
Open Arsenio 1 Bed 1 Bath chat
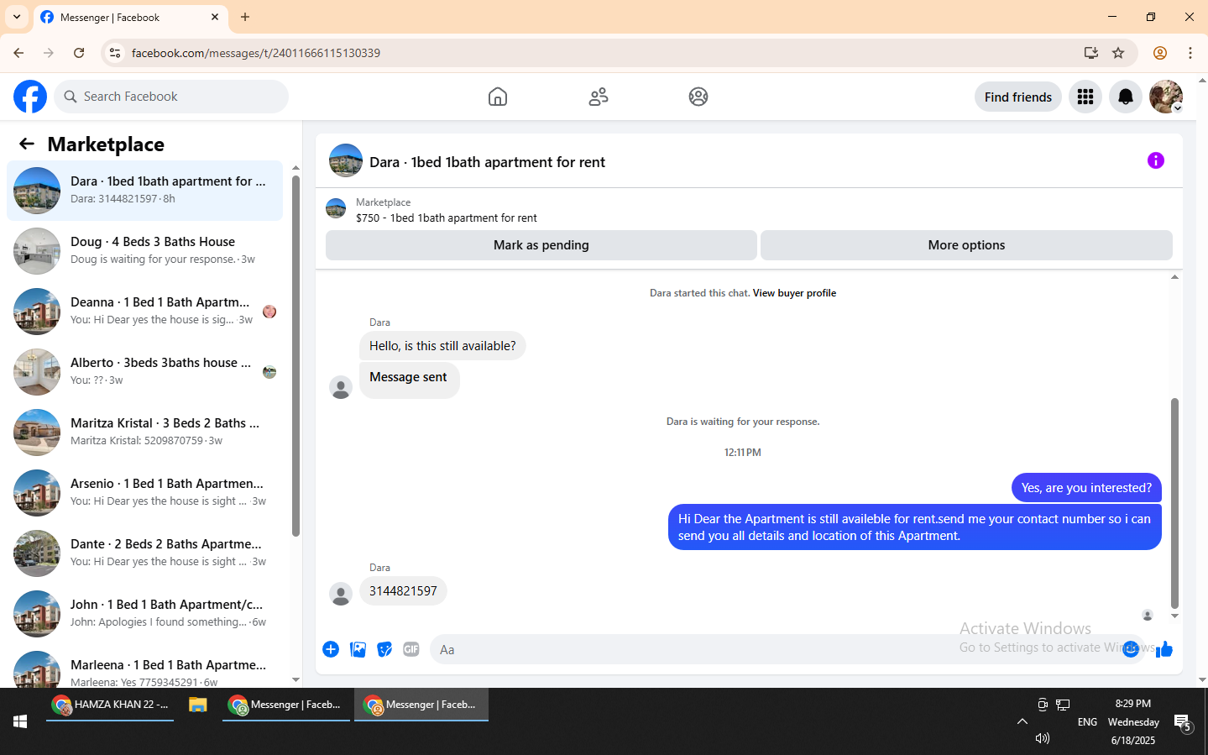tap(145, 493)
